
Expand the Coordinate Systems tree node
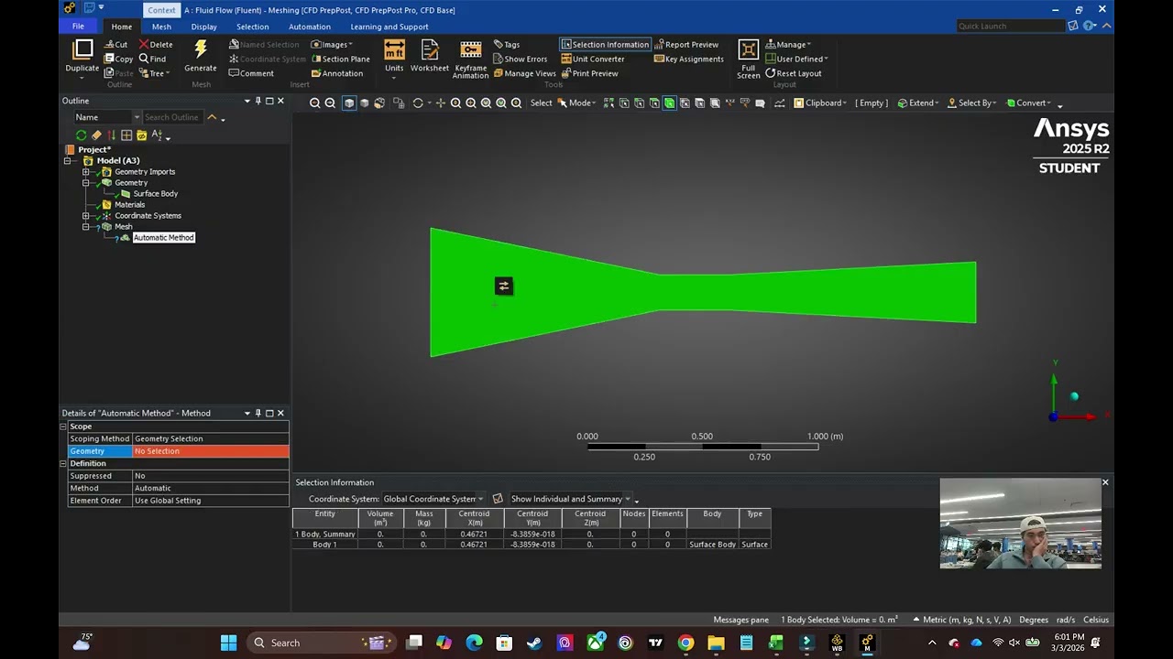pos(86,216)
